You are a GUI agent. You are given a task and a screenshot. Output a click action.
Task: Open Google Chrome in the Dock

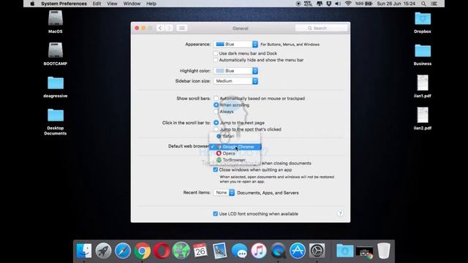(x=142, y=251)
